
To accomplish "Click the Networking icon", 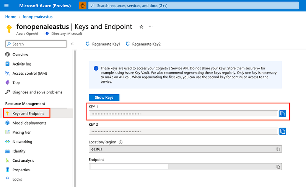I will 7,142.
